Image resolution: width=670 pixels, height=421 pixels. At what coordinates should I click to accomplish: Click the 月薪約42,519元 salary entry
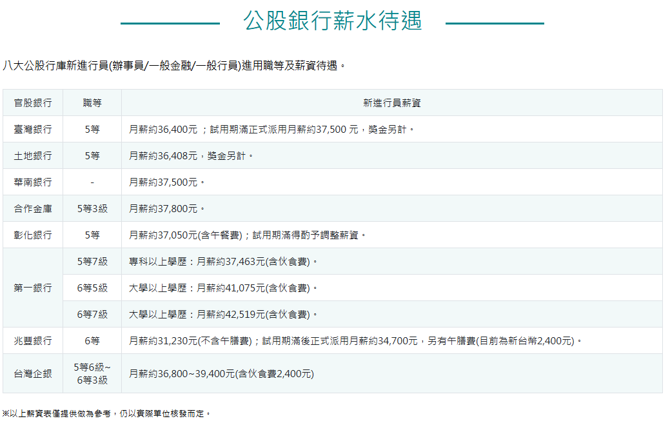pos(223,315)
